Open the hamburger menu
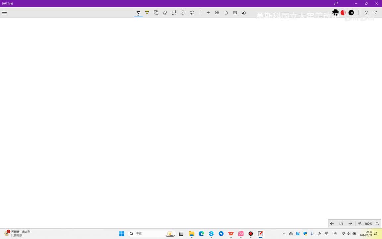Viewport: 382px width, 239px height. click(4, 12)
